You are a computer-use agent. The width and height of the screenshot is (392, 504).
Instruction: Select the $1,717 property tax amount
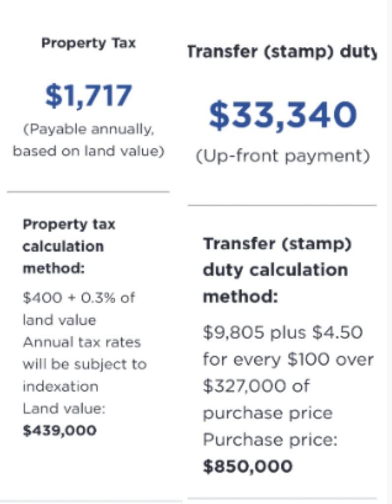point(88,95)
